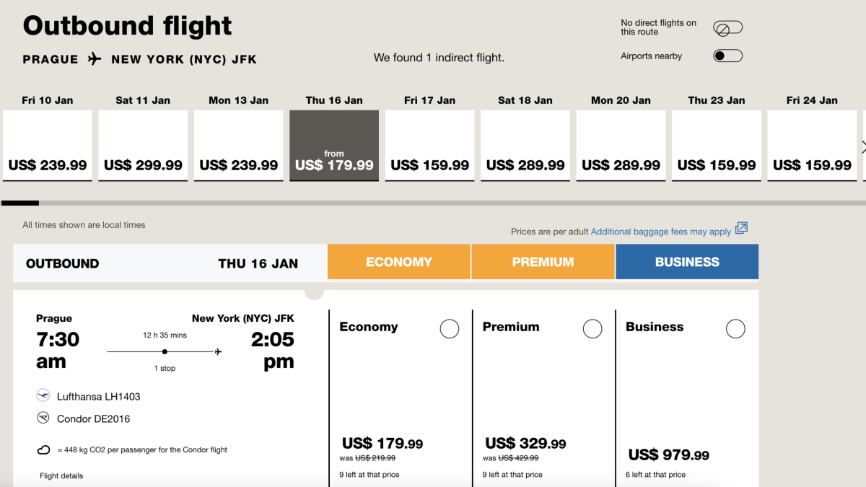Viewport: 866px width, 487px height.
Task: Enable the Airports nearby toggle
Action: pyautogui.click(x=727, y=56)
